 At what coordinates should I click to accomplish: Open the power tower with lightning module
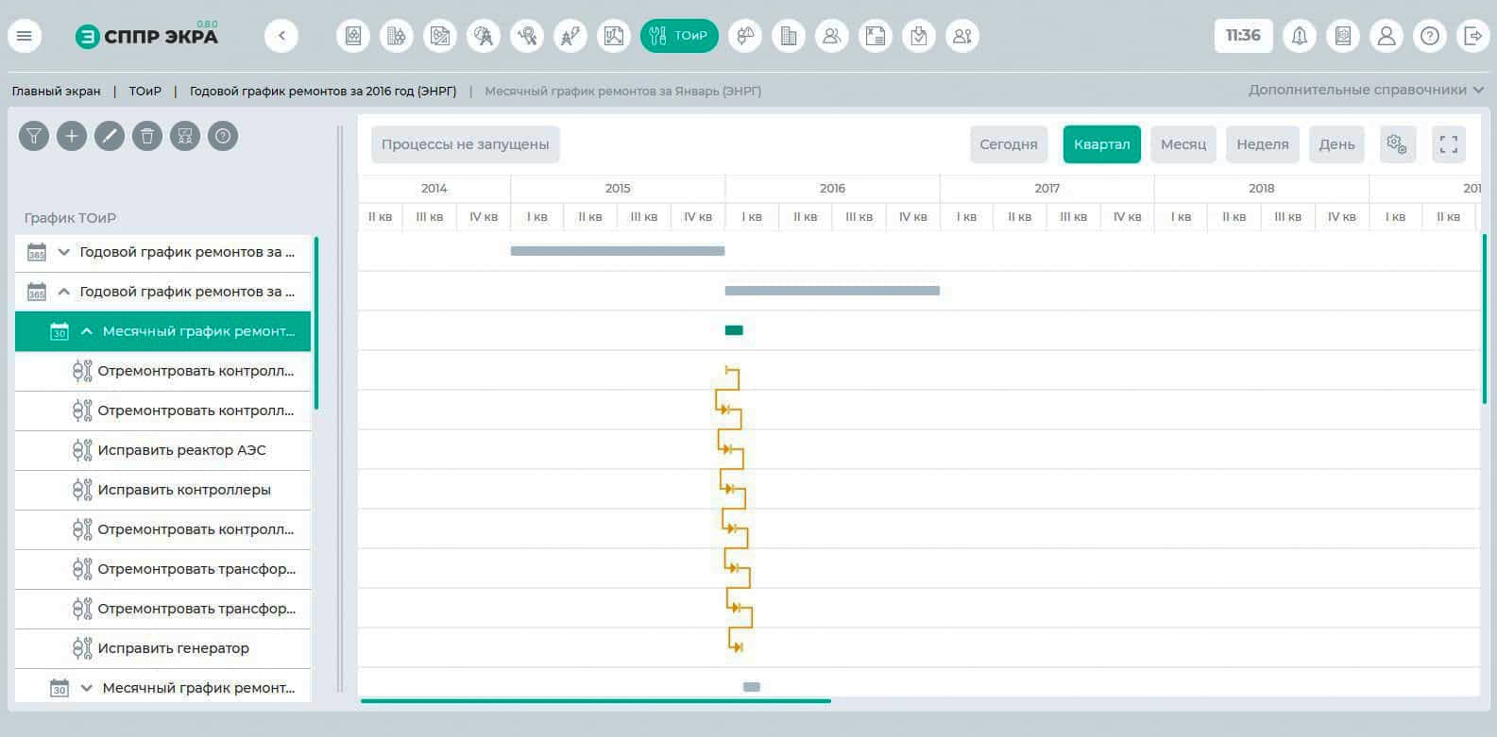click(570, 36)
